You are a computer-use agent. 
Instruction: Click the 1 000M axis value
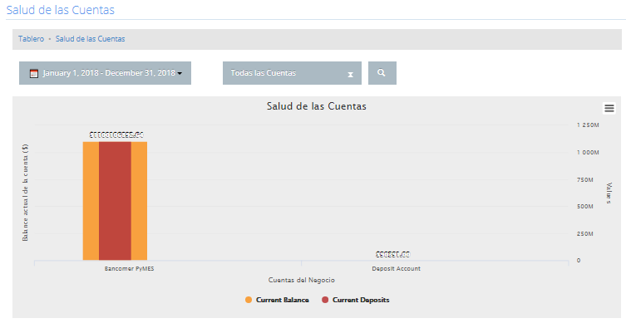[x=588, y=152]
